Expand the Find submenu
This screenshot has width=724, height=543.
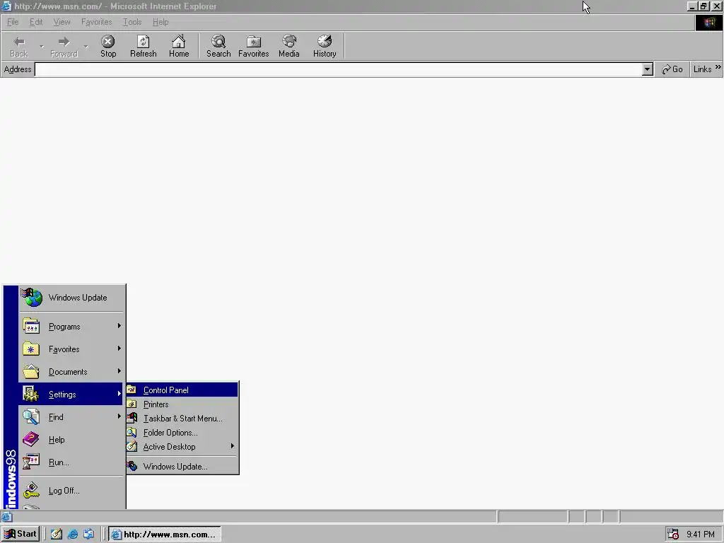tap(71, 417)
